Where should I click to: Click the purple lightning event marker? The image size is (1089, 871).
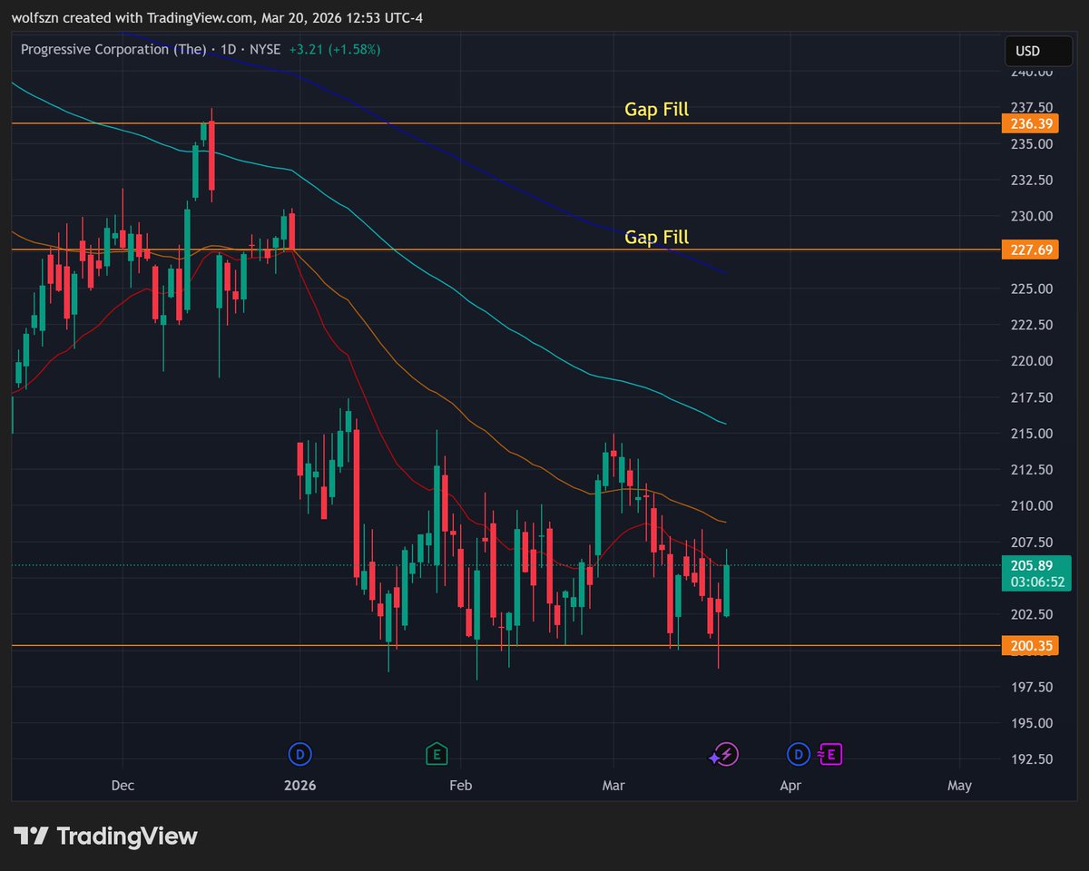click(x=724, y=753)
